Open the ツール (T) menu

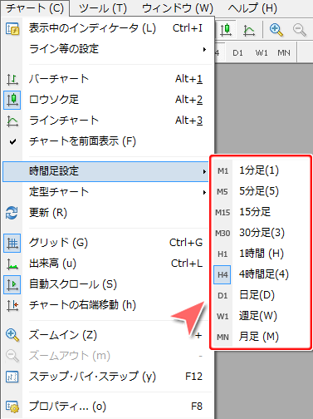pos(103,8)
